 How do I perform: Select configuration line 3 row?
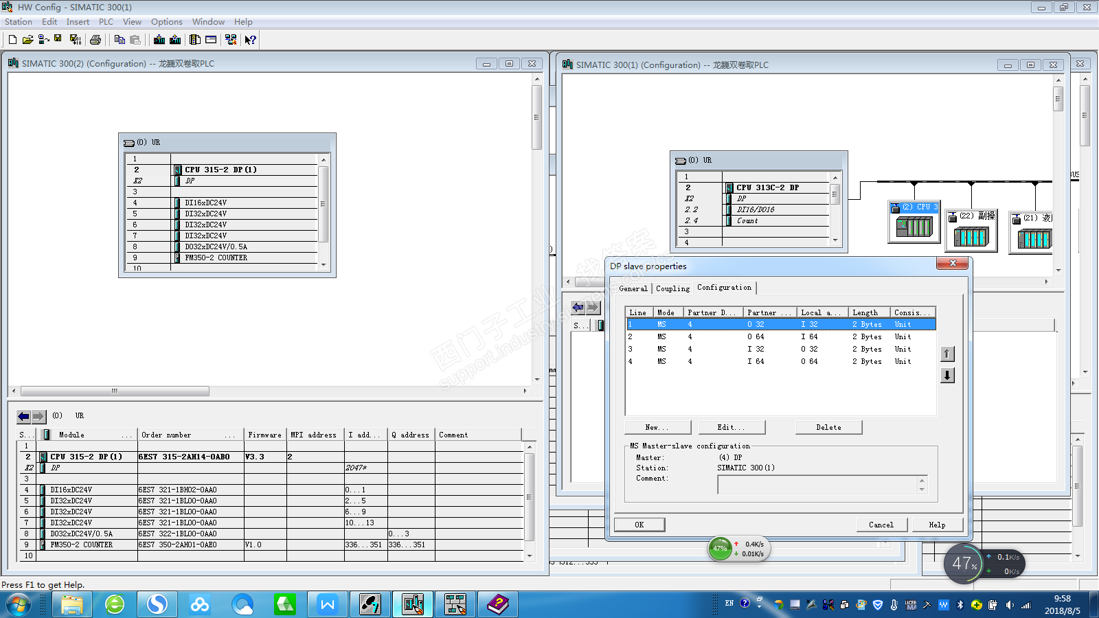(x=780, y=349)
